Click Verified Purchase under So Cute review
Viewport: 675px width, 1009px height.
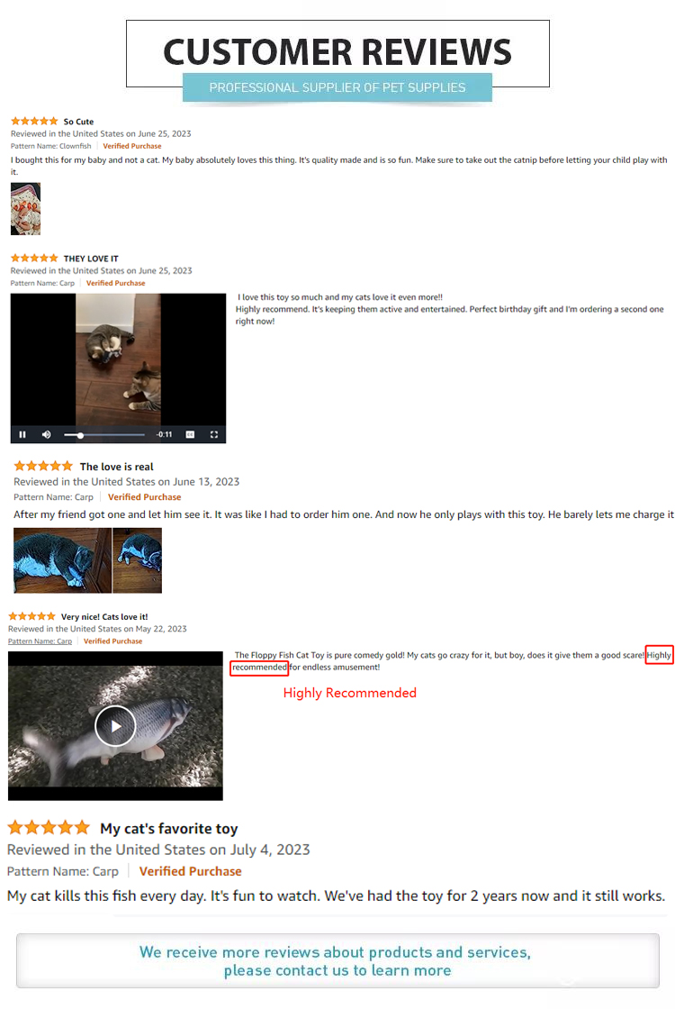point(131,146)
